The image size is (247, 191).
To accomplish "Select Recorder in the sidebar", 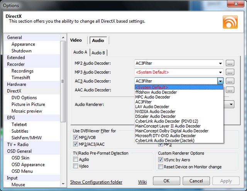I will (x=32, y=64).
